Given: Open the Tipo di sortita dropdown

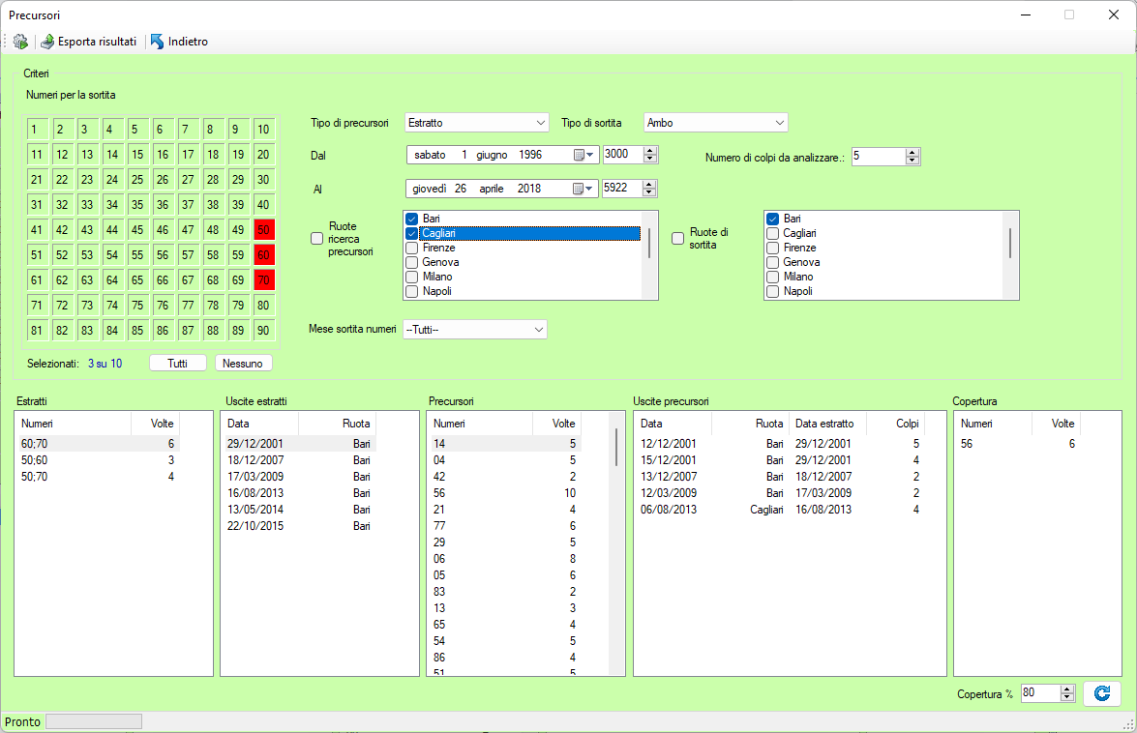Looking at the screenshot, I should (716, 123).
